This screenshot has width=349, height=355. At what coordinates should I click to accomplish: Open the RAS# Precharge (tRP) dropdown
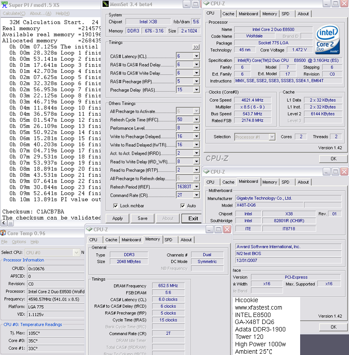pos(196,81)
